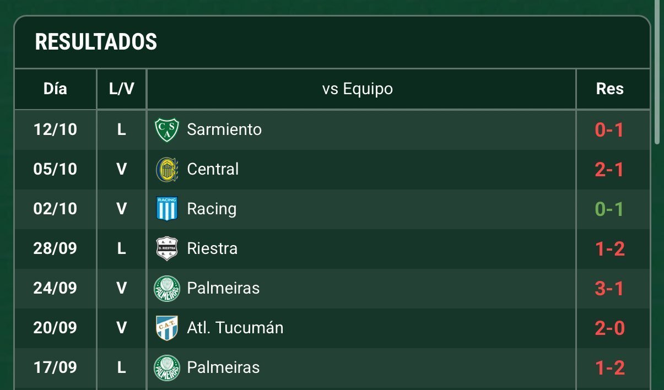
Task: Click the vs Equipo column header
Action: pos(358,89)
